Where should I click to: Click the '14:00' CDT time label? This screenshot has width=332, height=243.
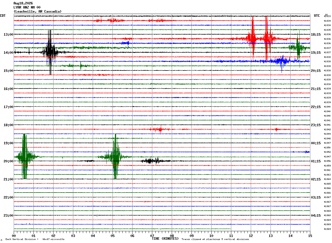9,53
